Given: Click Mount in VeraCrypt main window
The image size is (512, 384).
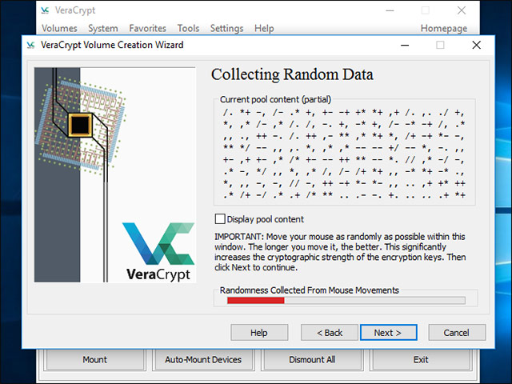Looking at the screenshot, I should coord(94,359).
